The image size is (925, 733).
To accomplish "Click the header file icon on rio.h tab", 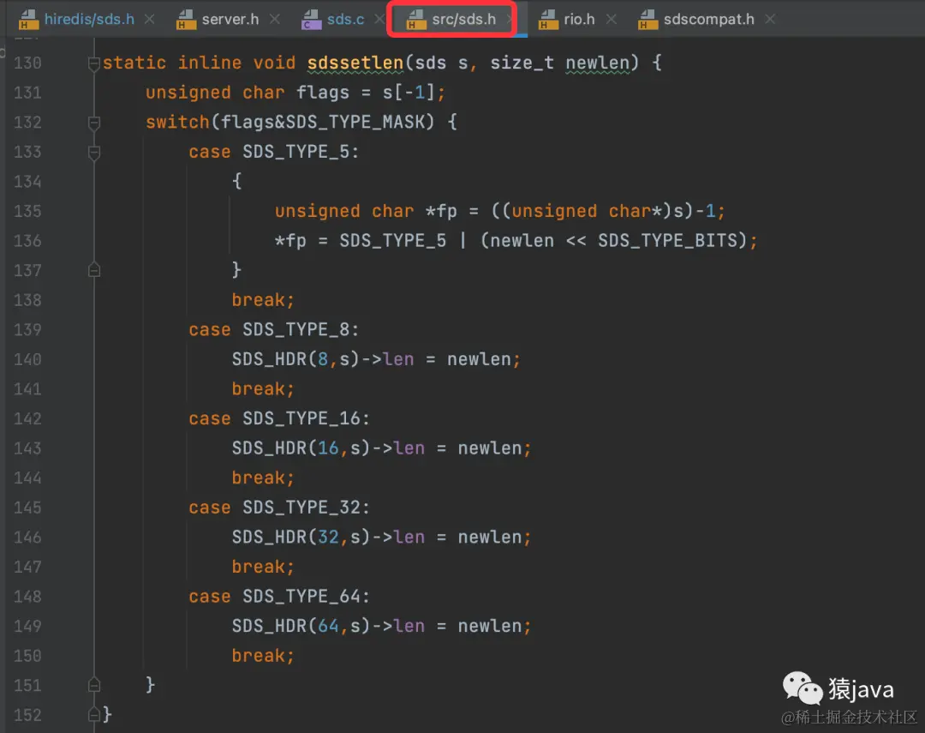I will 548,20.
